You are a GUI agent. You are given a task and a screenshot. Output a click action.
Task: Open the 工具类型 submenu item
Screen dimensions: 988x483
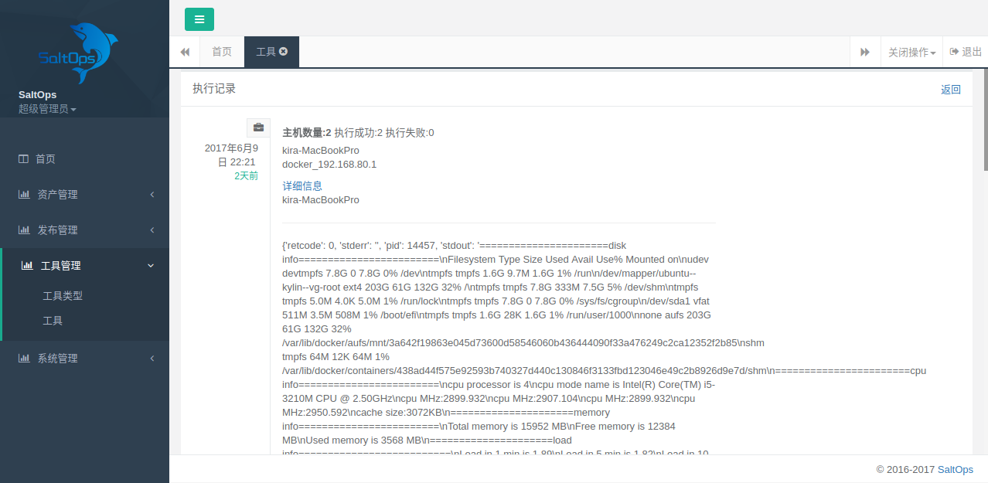coord(63,295)
